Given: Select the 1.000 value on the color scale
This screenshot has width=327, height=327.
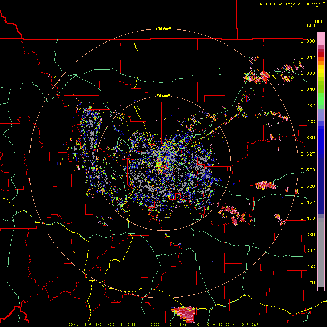Looking at the screenshot, I should (308, 41).
